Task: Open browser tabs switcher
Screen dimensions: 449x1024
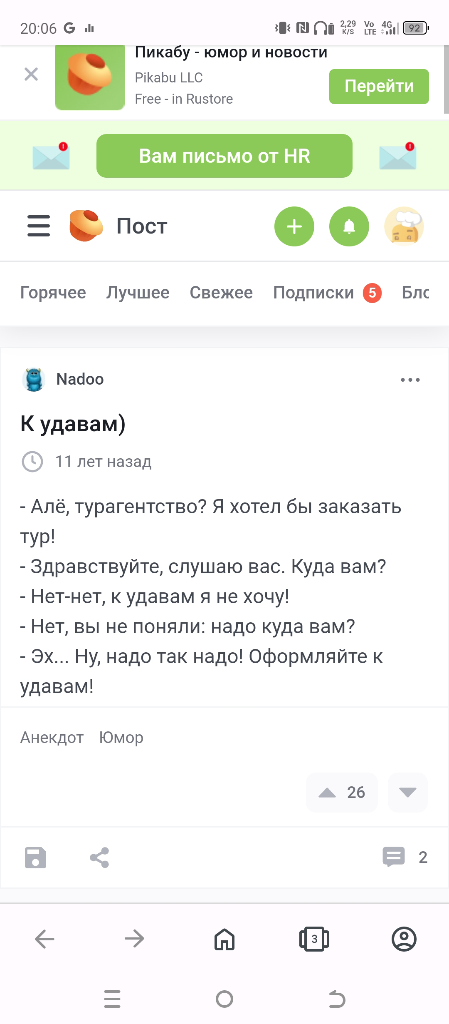Action: click(314, 939)
